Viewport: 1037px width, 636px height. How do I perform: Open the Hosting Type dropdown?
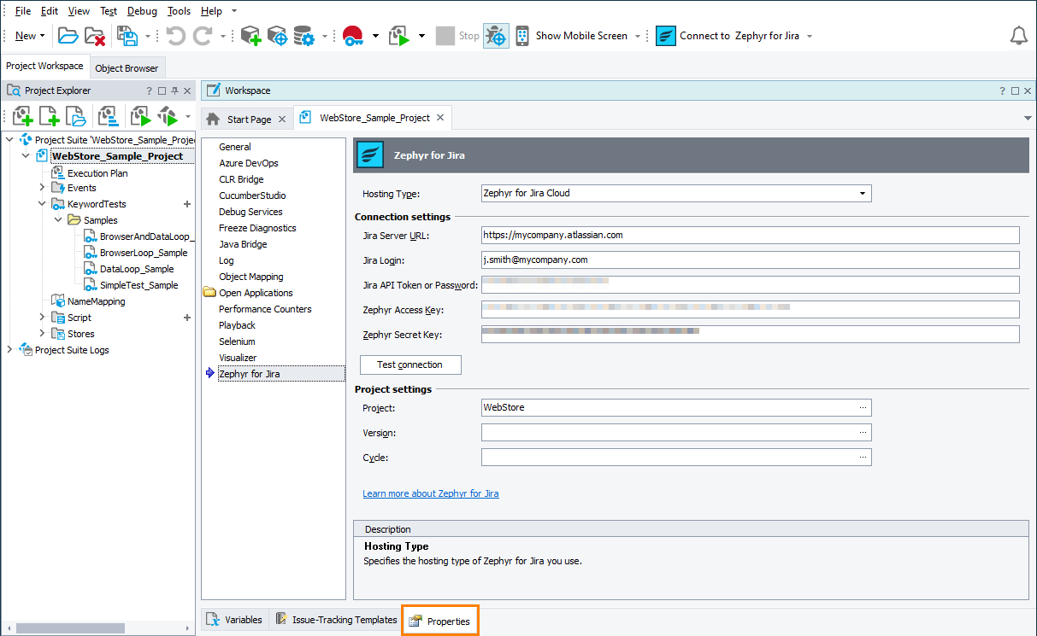(863, 193)
